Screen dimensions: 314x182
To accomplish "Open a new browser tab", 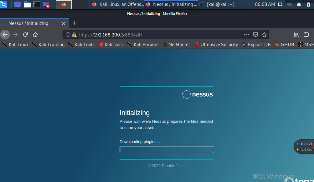I will click(x=74, y=23).
